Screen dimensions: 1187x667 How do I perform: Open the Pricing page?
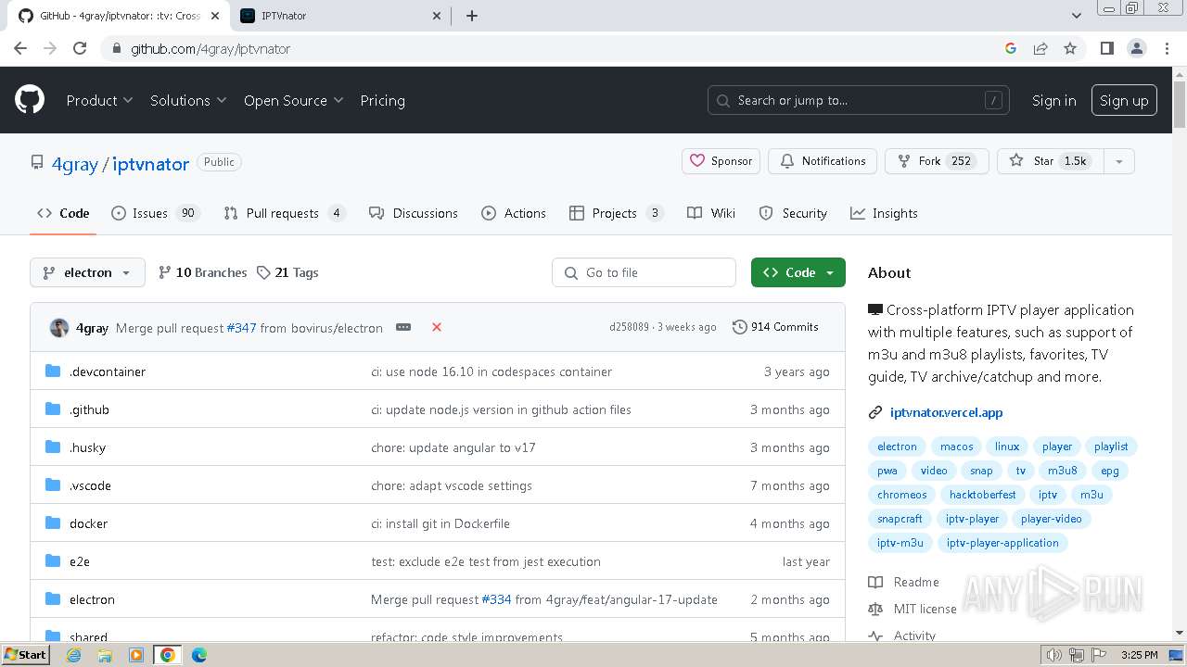pos(382,100)
